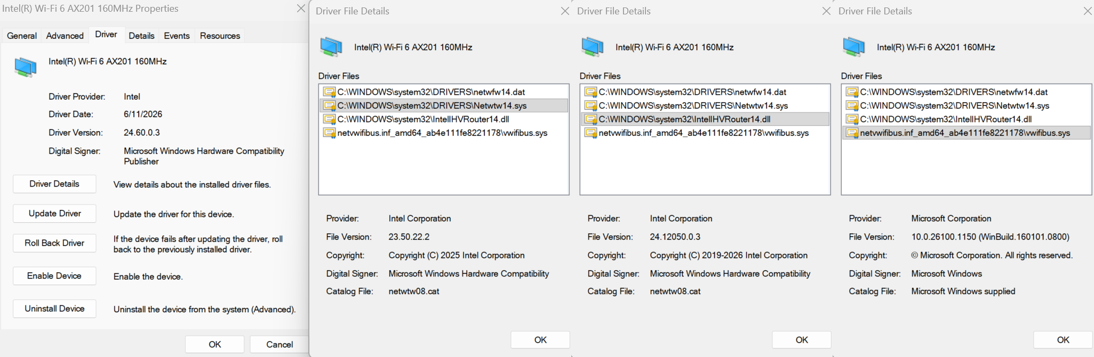1094x357 pixels.
Task: Open the Resources tab
Action: point(220,36)
